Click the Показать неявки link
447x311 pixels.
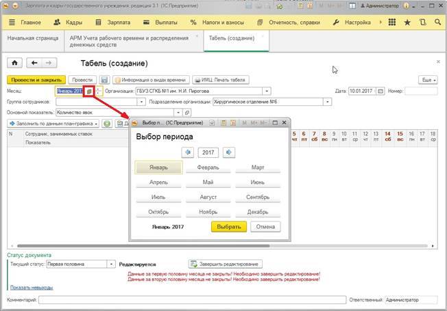(x=32, y=287)
